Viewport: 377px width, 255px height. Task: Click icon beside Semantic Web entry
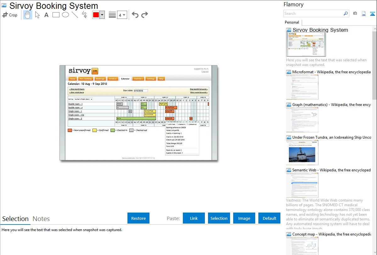(x=289, y=170)
